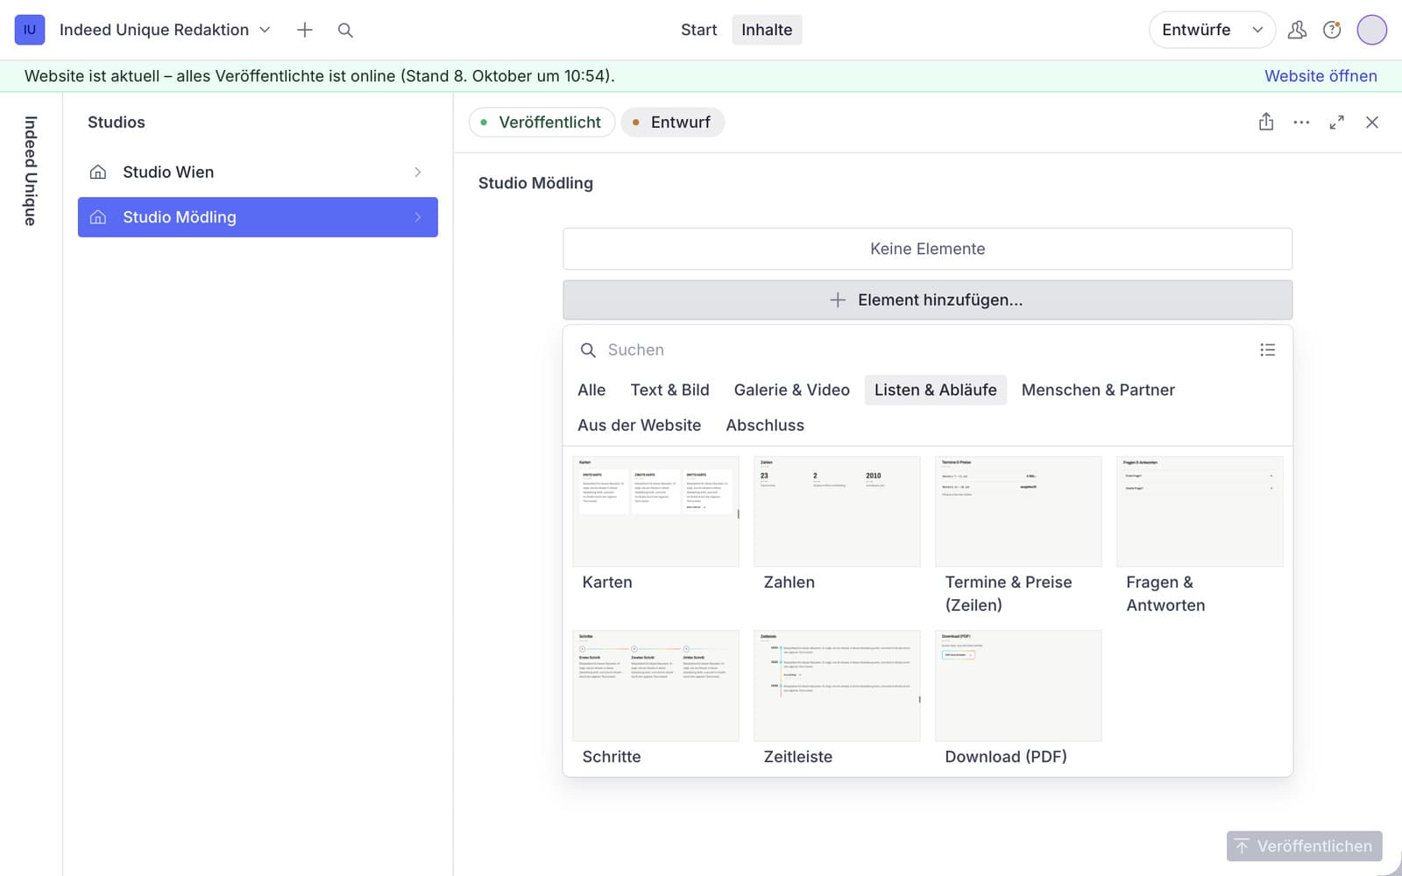Switch to the Veröffentlicht perspective
This screenshot has width=1402, height=876.
tap(542, 123)
